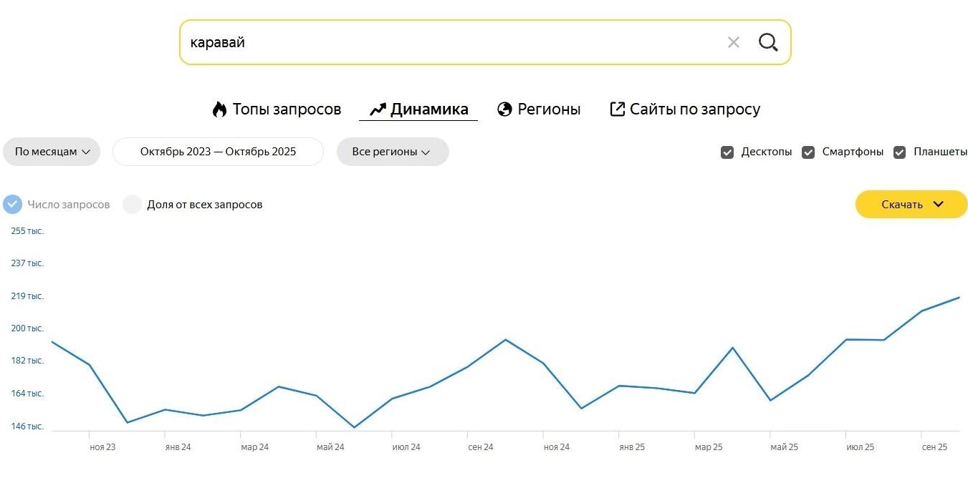Uncheck the Десктопы checkbox
The height and width of the screenshot is (478, 968).
[727, 152]
